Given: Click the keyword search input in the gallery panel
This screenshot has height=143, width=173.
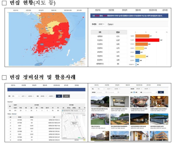Looking at the screenshot, I should (x=149, y=92).
